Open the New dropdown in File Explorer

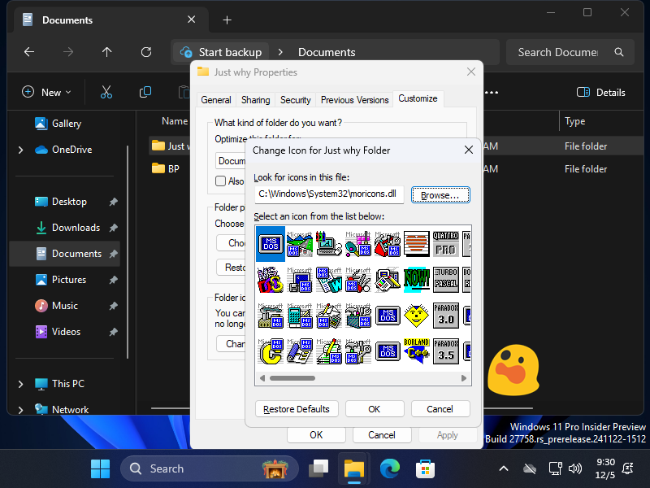46,93
